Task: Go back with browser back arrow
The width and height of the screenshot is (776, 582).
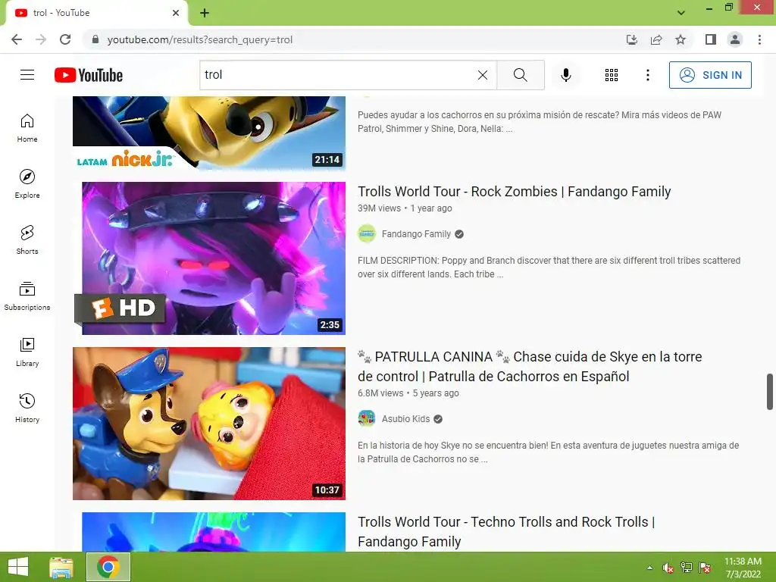Action: (x=17, y=39)
